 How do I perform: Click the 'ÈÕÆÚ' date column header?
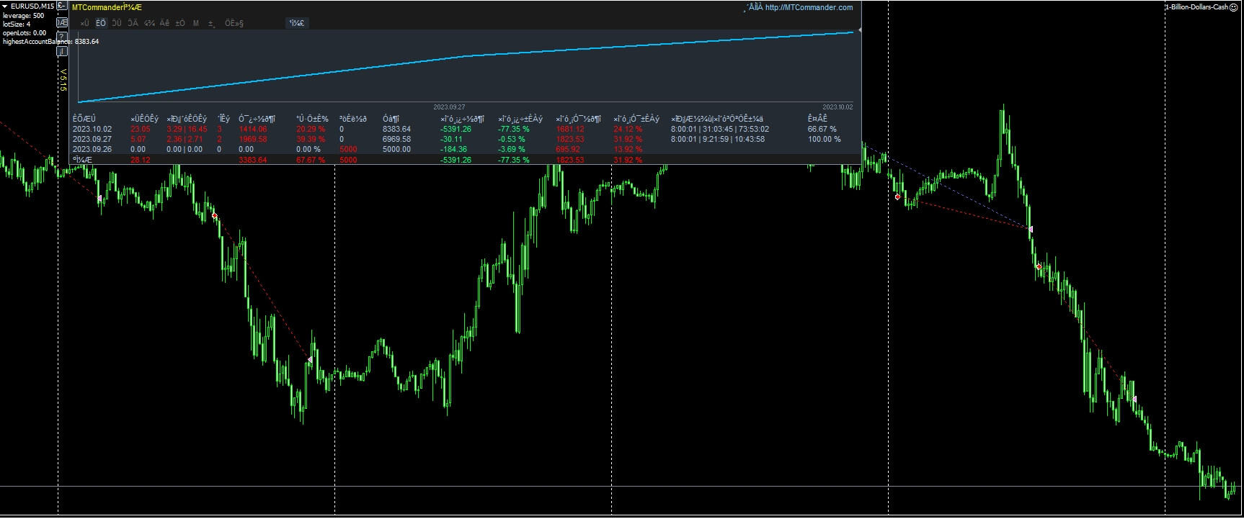(84, 119)
